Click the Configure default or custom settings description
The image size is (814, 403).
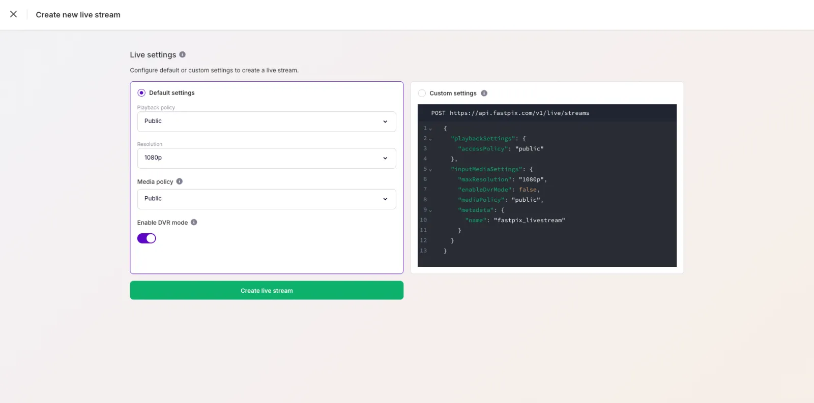[214, 70]
